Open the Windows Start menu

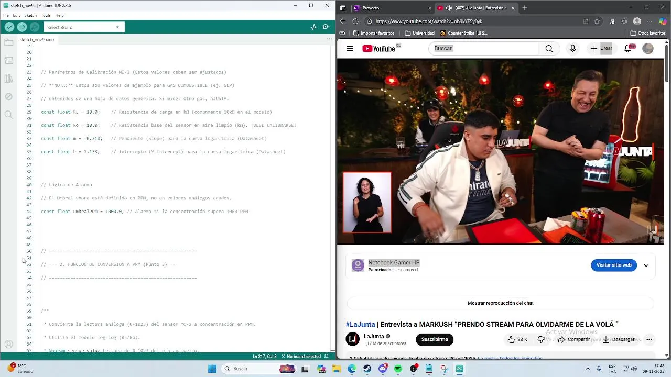tap(212, 369)
